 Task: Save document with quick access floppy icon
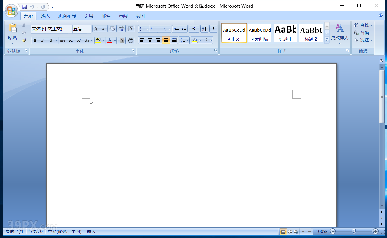coord(25,7)
